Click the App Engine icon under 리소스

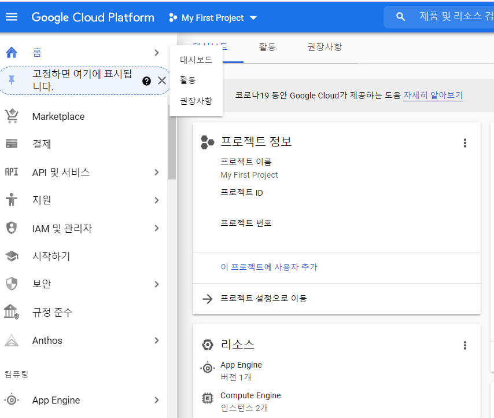[x=208, y=367]
